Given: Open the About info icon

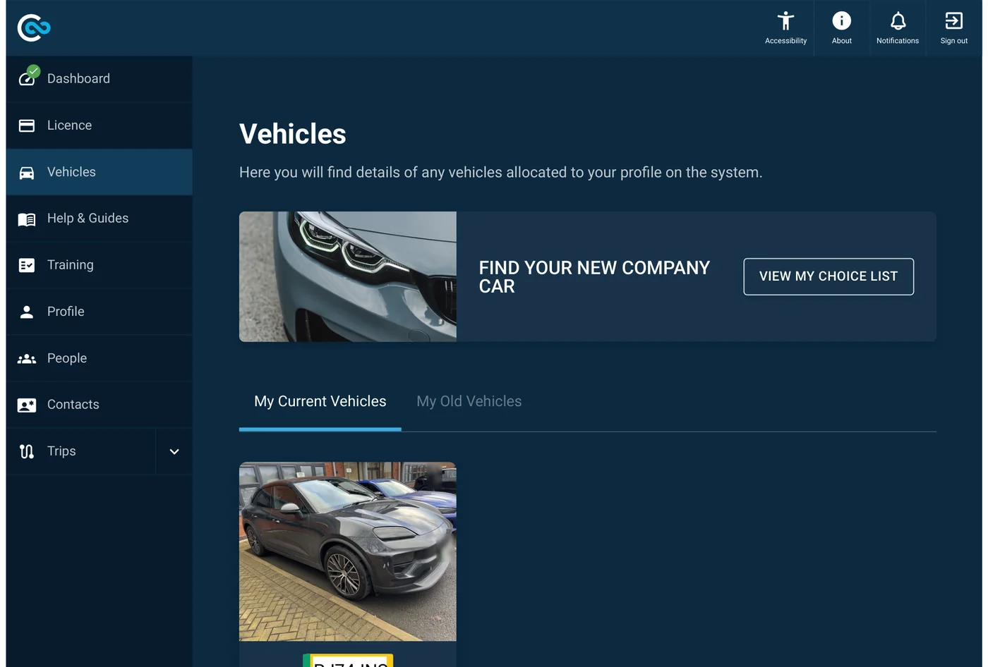Looking at the screenshot, I should (x=841, y=21).
